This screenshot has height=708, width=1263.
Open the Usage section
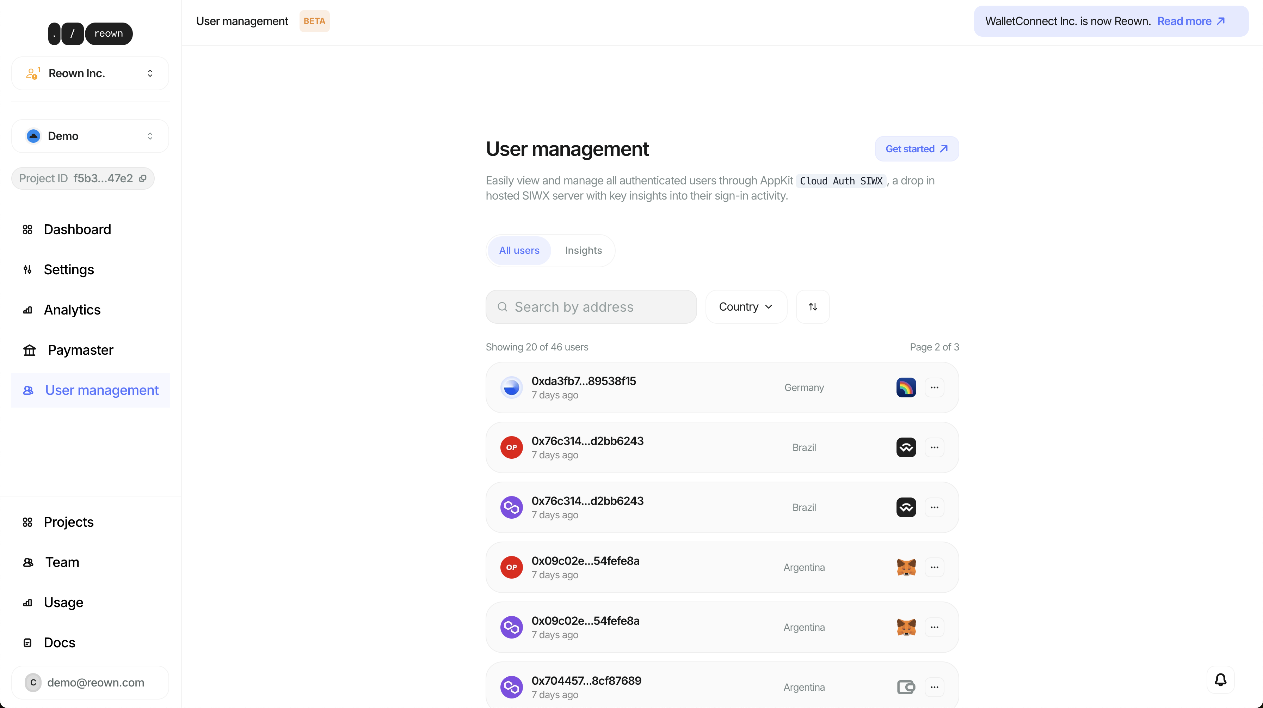coord(64,603)
